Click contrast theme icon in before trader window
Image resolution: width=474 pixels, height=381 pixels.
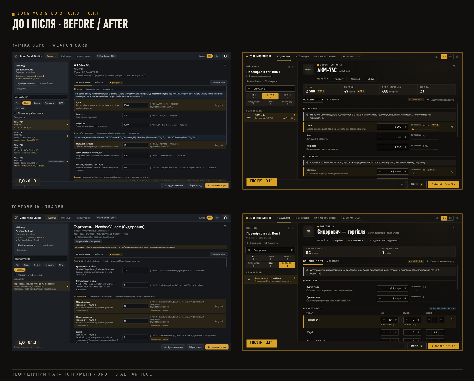point(225,218)
